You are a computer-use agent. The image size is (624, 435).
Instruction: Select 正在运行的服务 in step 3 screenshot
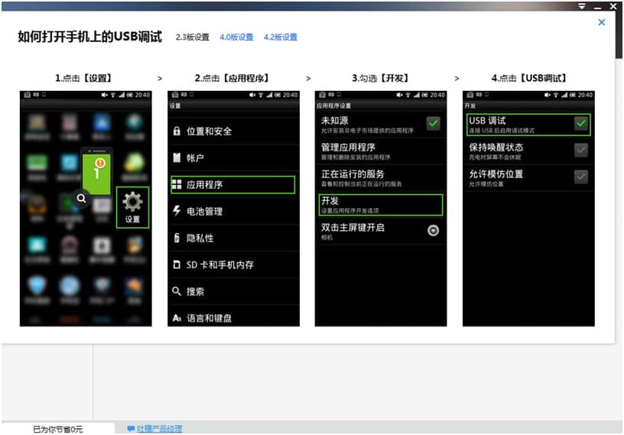(x=381, y=178)
